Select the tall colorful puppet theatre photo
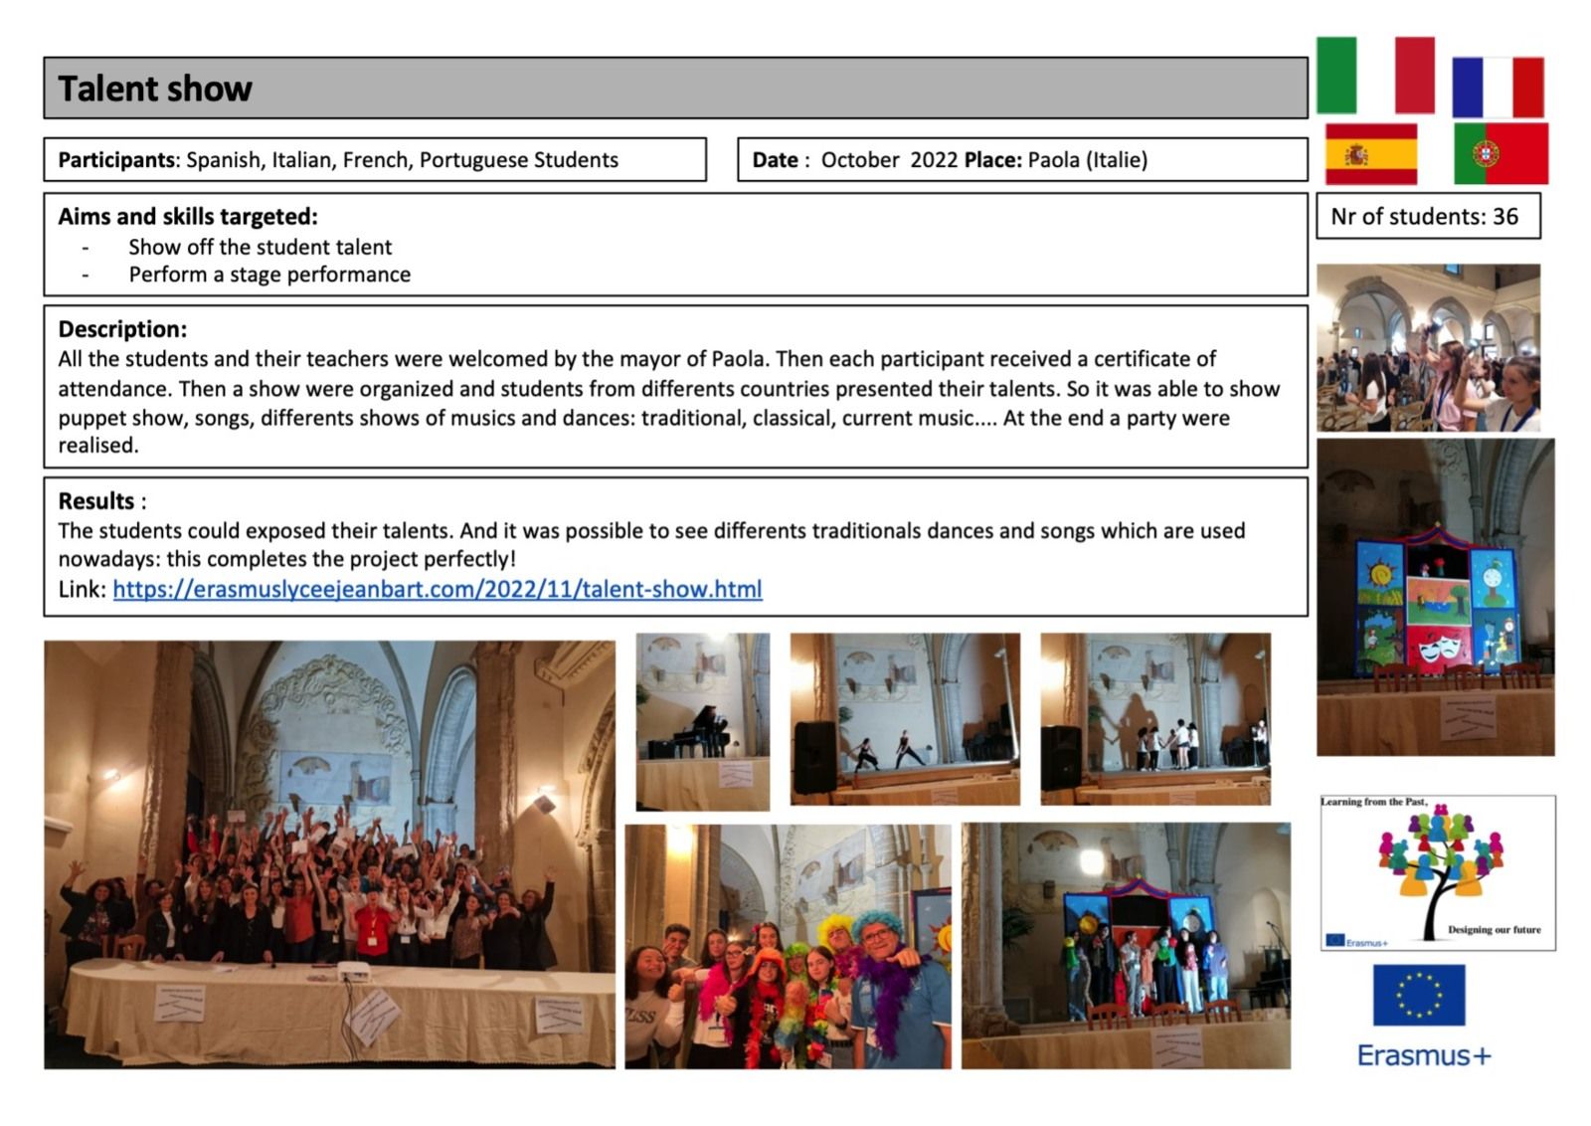The image size is (1591, 1126). [1436, 598]
